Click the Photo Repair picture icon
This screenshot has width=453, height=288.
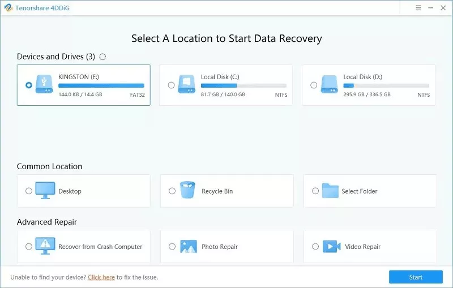pos(189,247)
